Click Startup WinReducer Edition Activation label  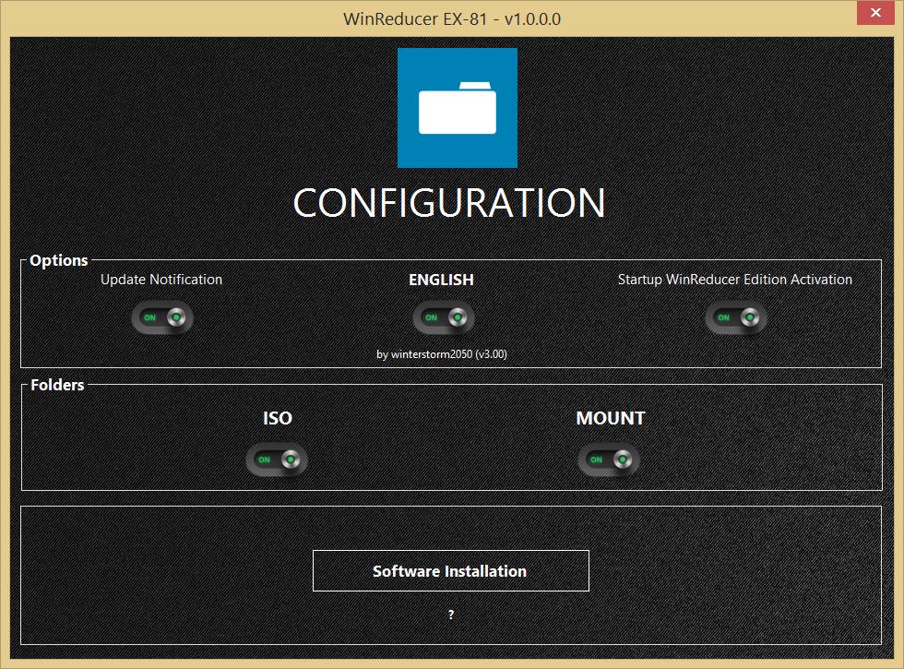click(735, 279)
